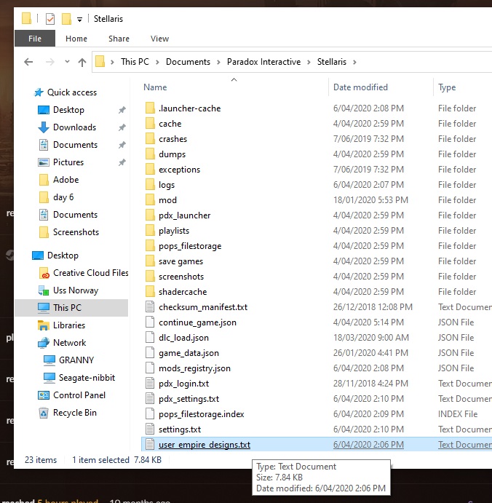Screen dimensions: 492x503
Task: Open the File menu tab
Action: [x=35, y=39]
